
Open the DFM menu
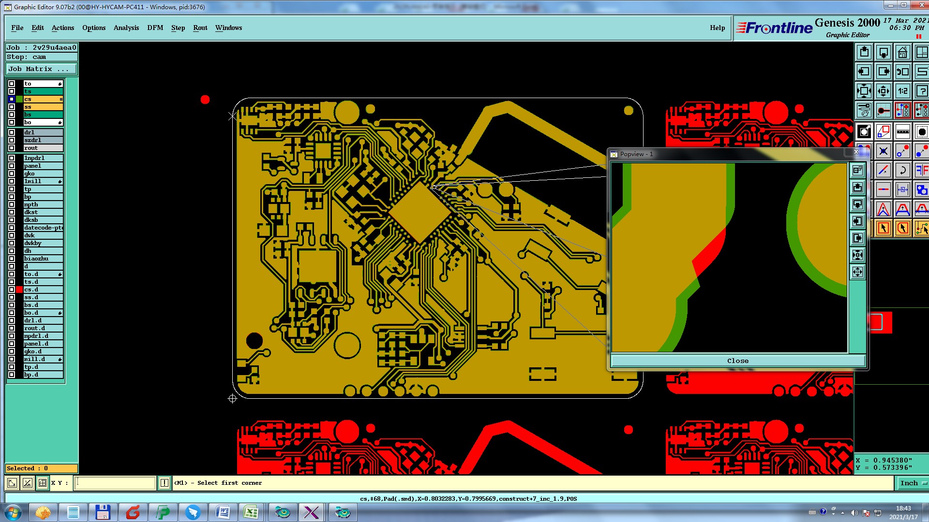[155, 28]
